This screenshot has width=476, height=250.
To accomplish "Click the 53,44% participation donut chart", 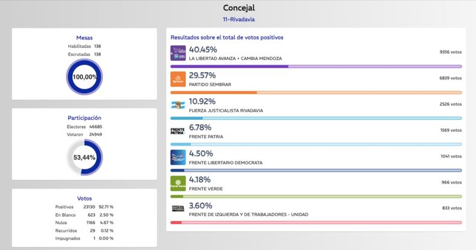I will (x=84, y=157).
